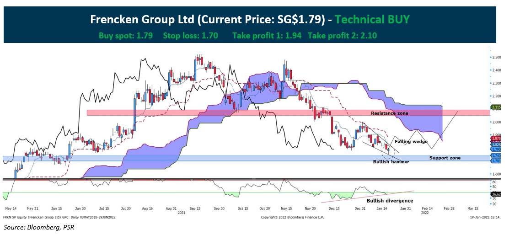Click the 2.200 price axis label
509x235 pixels.
[x=498, y=96]
